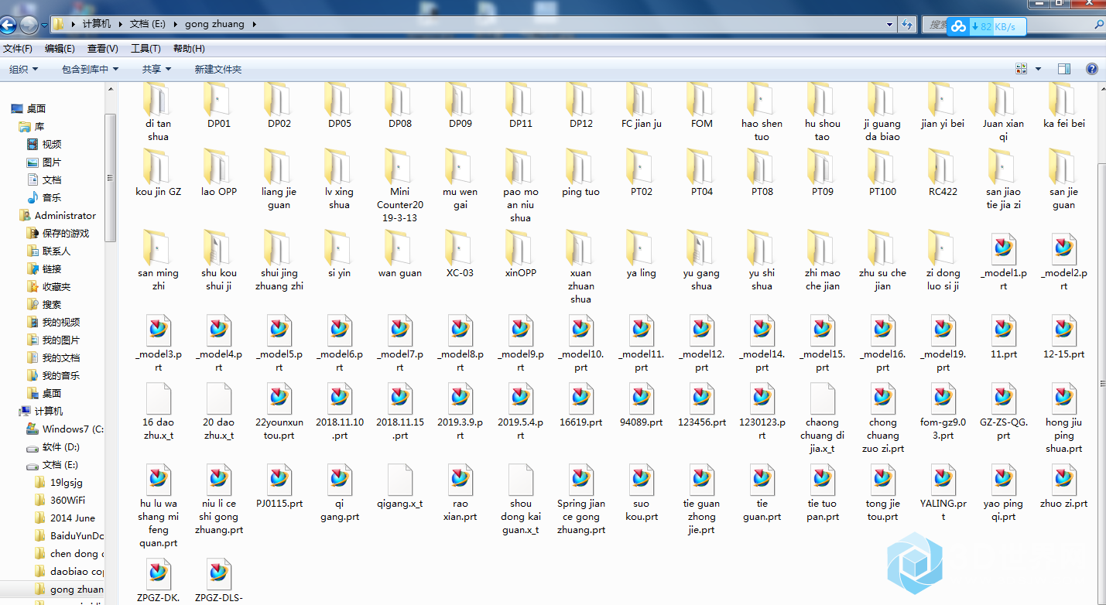Screen dimensions: 1106x605
Task: Select the PJ0115.prt file icon
Action: pyautogui.click(x=279, y=480)
